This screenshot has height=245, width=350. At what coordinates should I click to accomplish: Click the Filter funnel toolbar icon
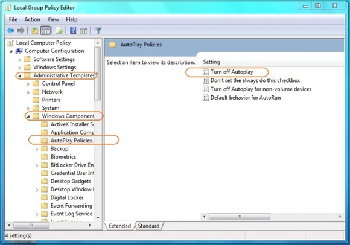tap(98, 30)
